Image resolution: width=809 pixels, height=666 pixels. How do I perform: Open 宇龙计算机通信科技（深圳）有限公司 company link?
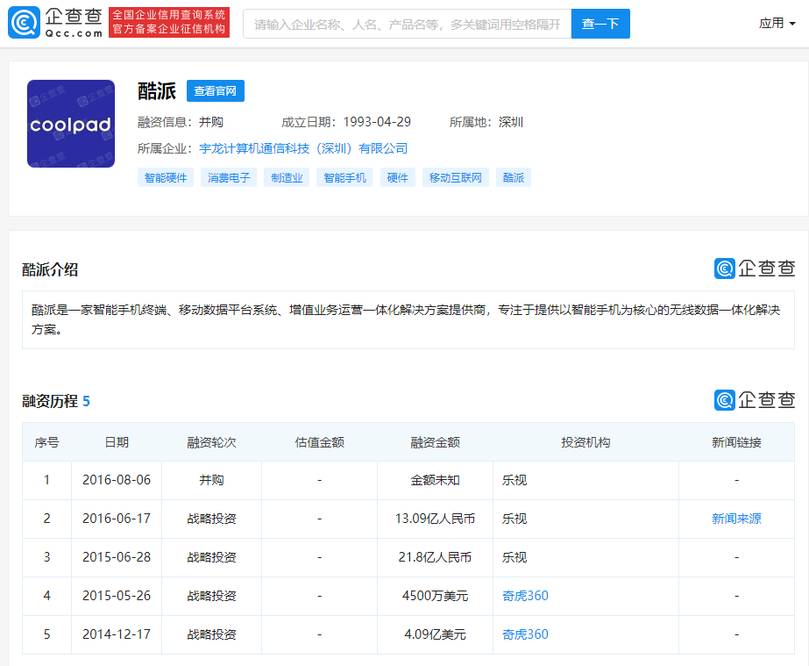coord(303,149)
